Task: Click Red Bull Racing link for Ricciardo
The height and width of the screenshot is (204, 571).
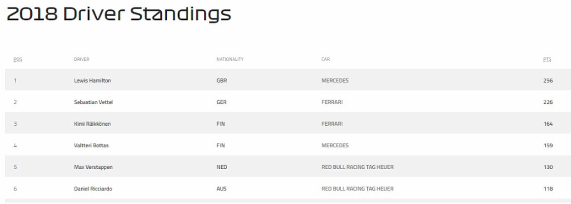Action: tap(357, 189)
